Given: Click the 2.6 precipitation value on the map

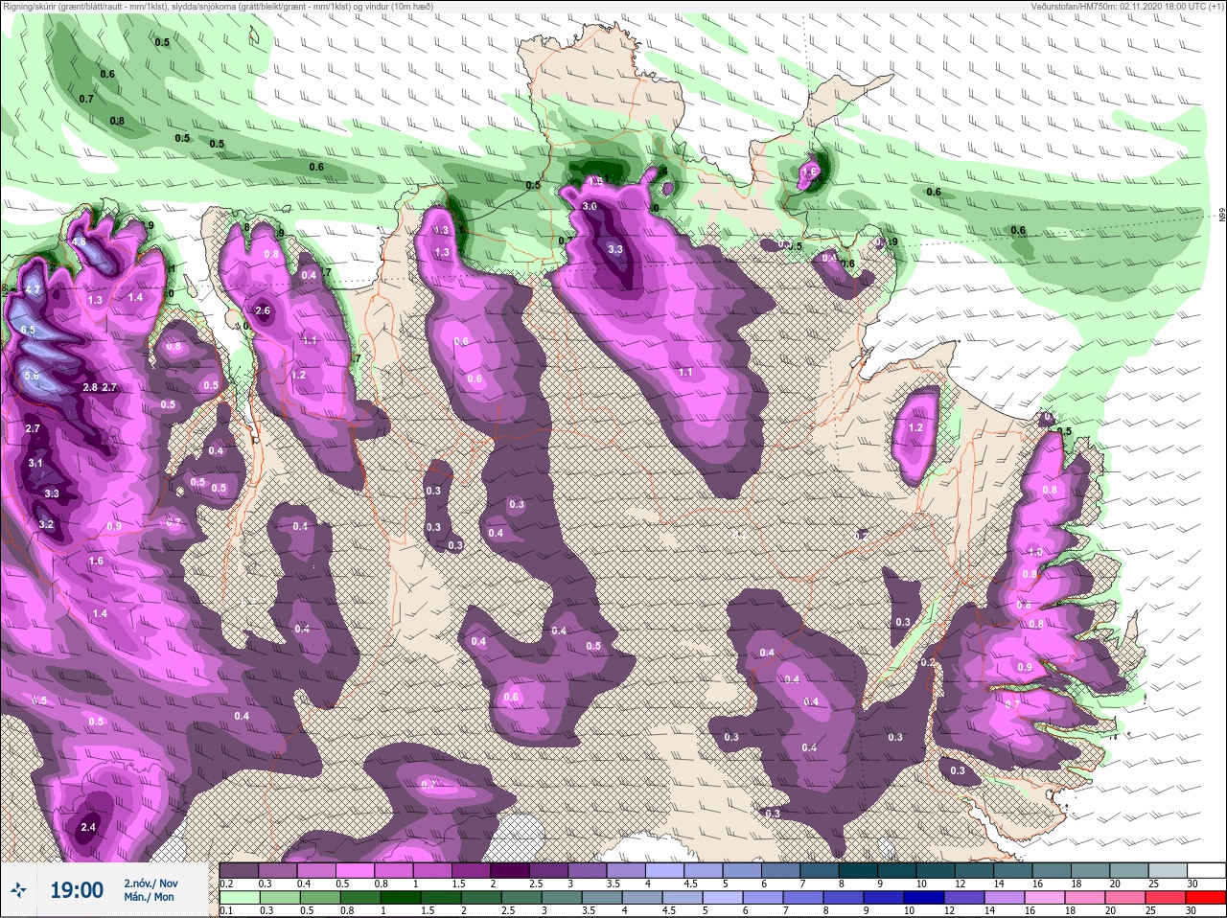Looking at the screenshot, I should [264, 310].
